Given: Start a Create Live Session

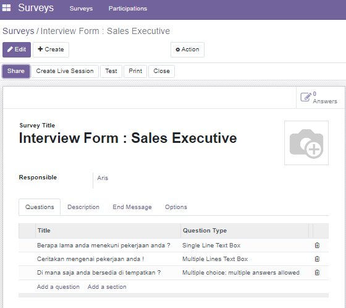Looking at the screenshot, I should pos(65,71).
